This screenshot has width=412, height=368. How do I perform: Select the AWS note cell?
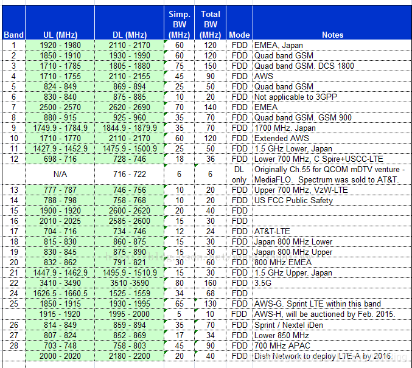tap(332, 76)
